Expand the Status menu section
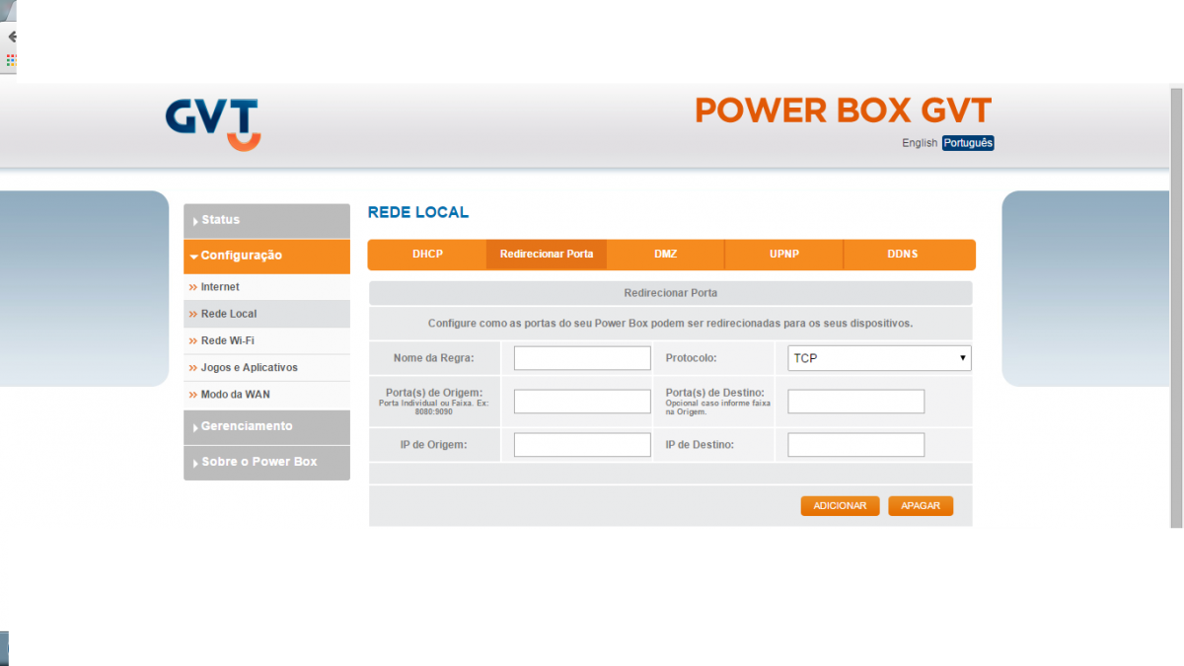The image size is (1184, 666). point(266,220)
